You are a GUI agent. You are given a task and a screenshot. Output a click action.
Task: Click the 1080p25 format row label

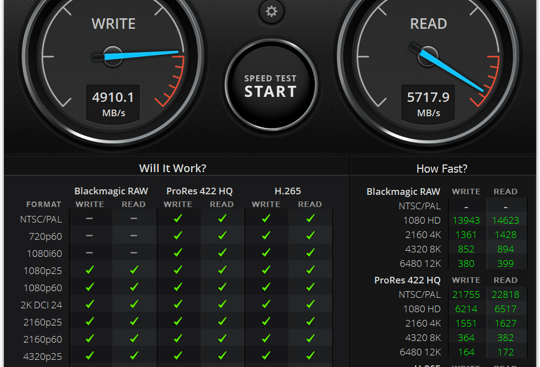coord(43,271)
